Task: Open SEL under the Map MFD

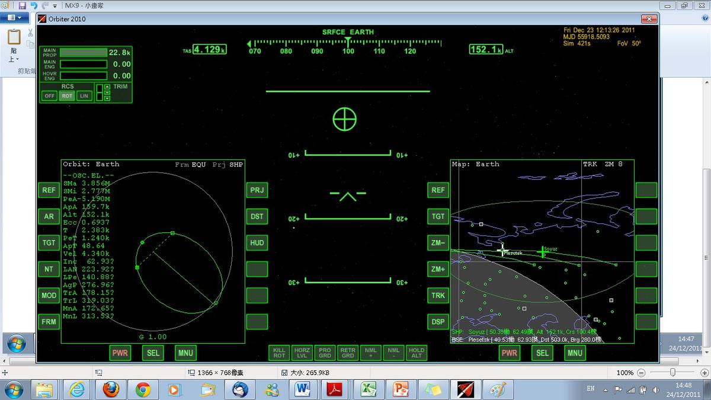Action: 542,353
